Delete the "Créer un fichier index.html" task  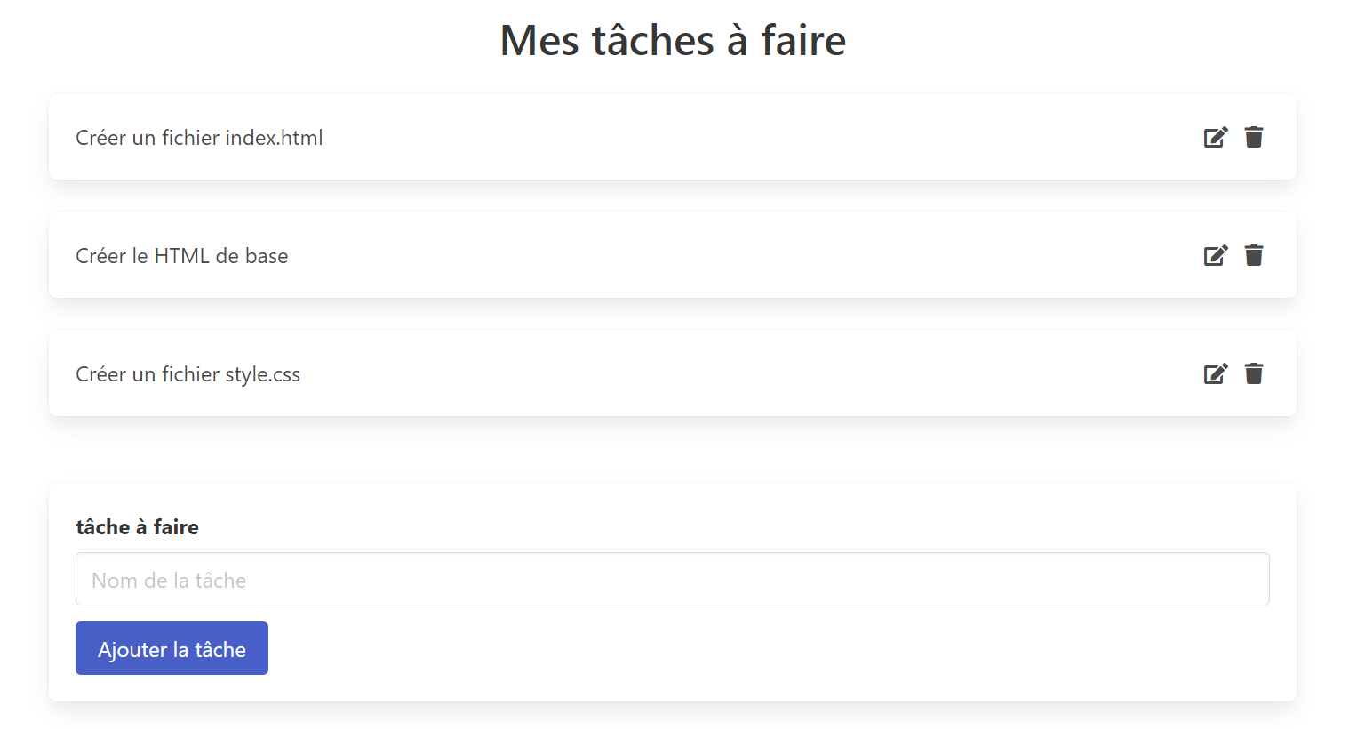click(1254, 137)
